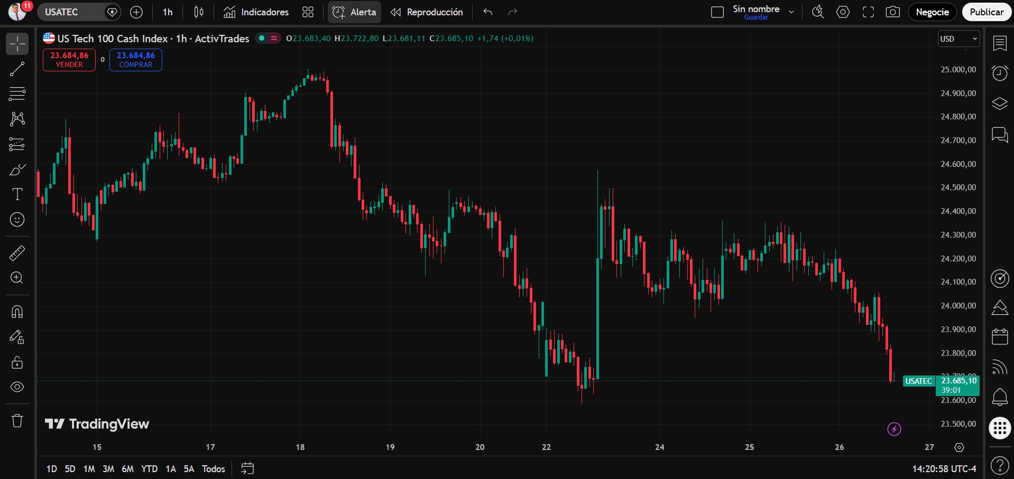This screenshot has width=1014, height=479.
Task: Expand the Sin nombre layout dropdown arrow
Action: [x=791, y=12]
